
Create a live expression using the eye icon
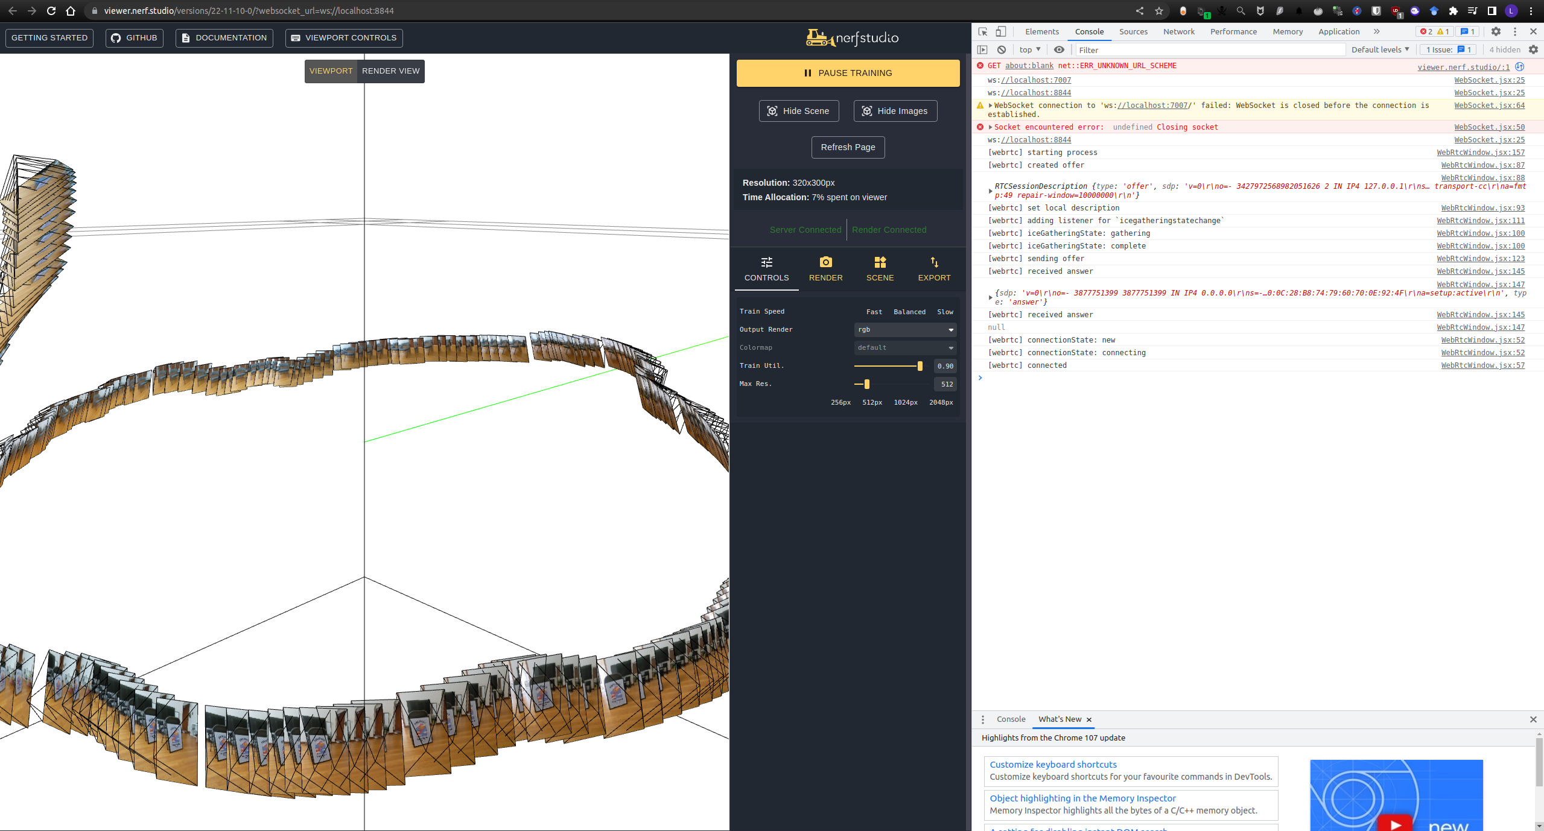(x=1060, y=49)
